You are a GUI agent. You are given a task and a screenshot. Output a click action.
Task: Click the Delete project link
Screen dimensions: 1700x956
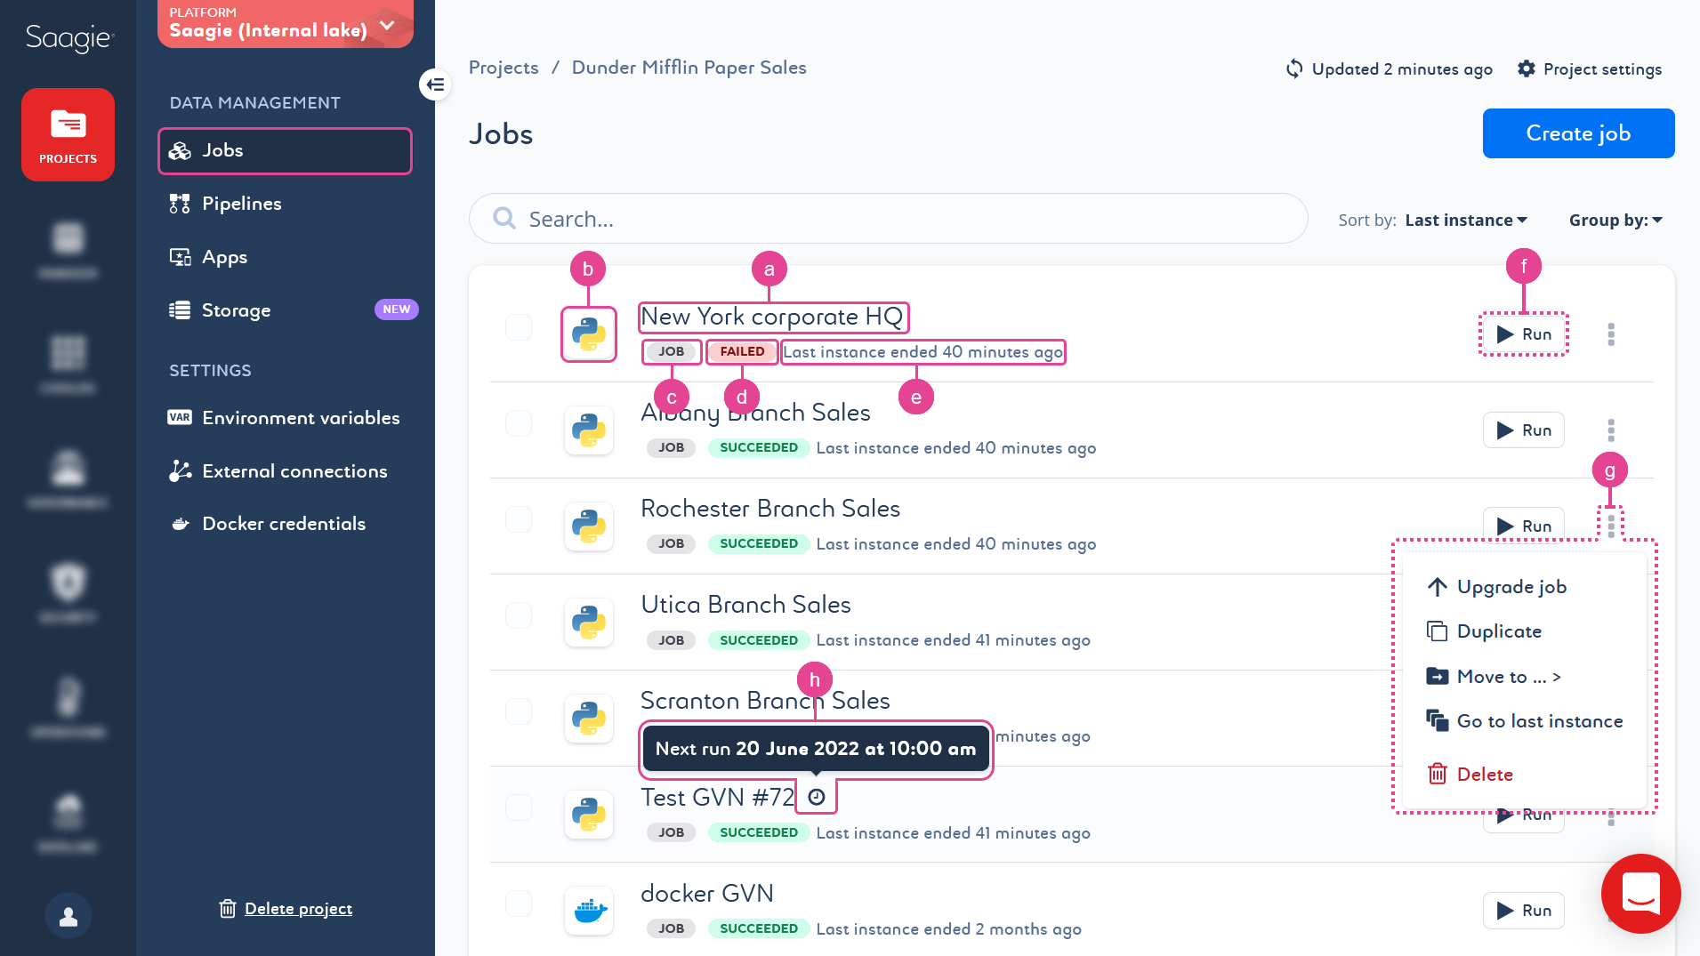tap(286, 909)
